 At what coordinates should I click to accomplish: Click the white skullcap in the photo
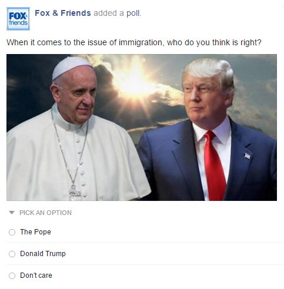coord(72,68)
